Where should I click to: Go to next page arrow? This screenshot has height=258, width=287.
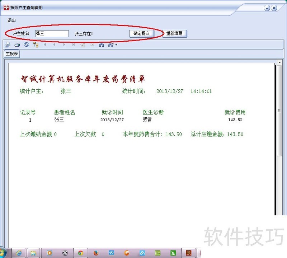(x=64, y=45)
